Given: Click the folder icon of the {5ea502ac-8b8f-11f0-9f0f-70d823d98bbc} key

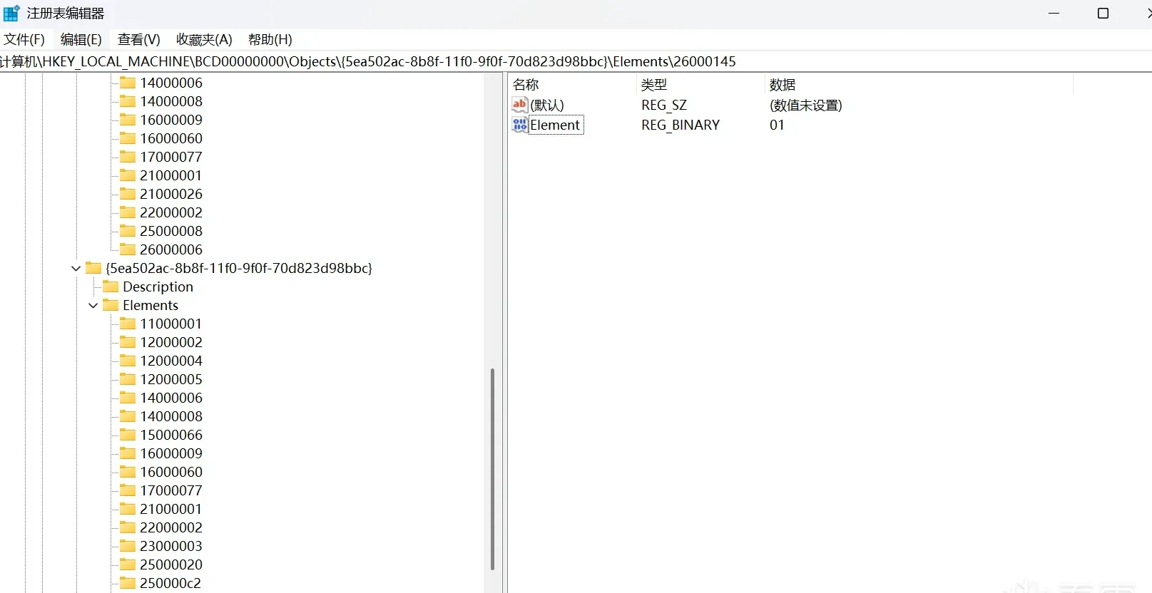Looking at the screenshot, I should [x=93, y=268].
